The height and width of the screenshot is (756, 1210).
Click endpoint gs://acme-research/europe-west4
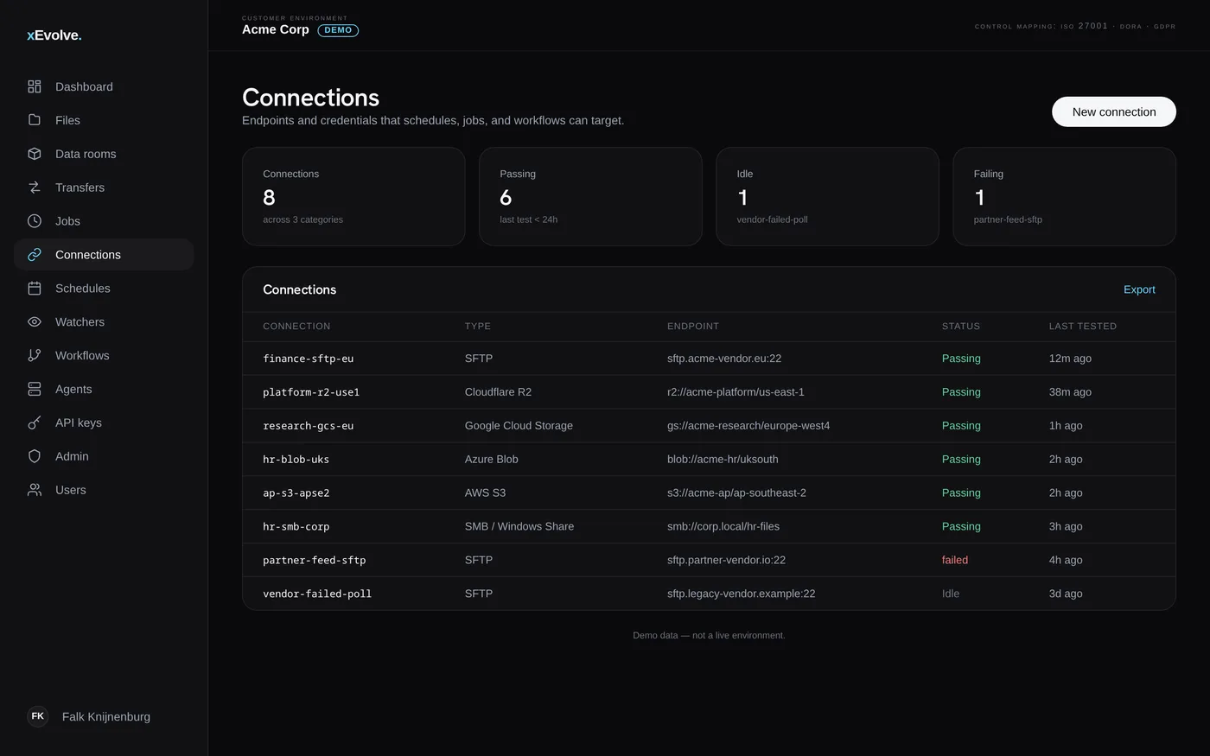click(748, 426)
